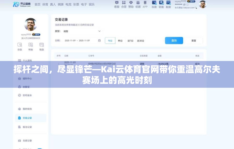Click the VIP 9 level badge
This screenshot has width=234, height=149.
tap(192, 2)
